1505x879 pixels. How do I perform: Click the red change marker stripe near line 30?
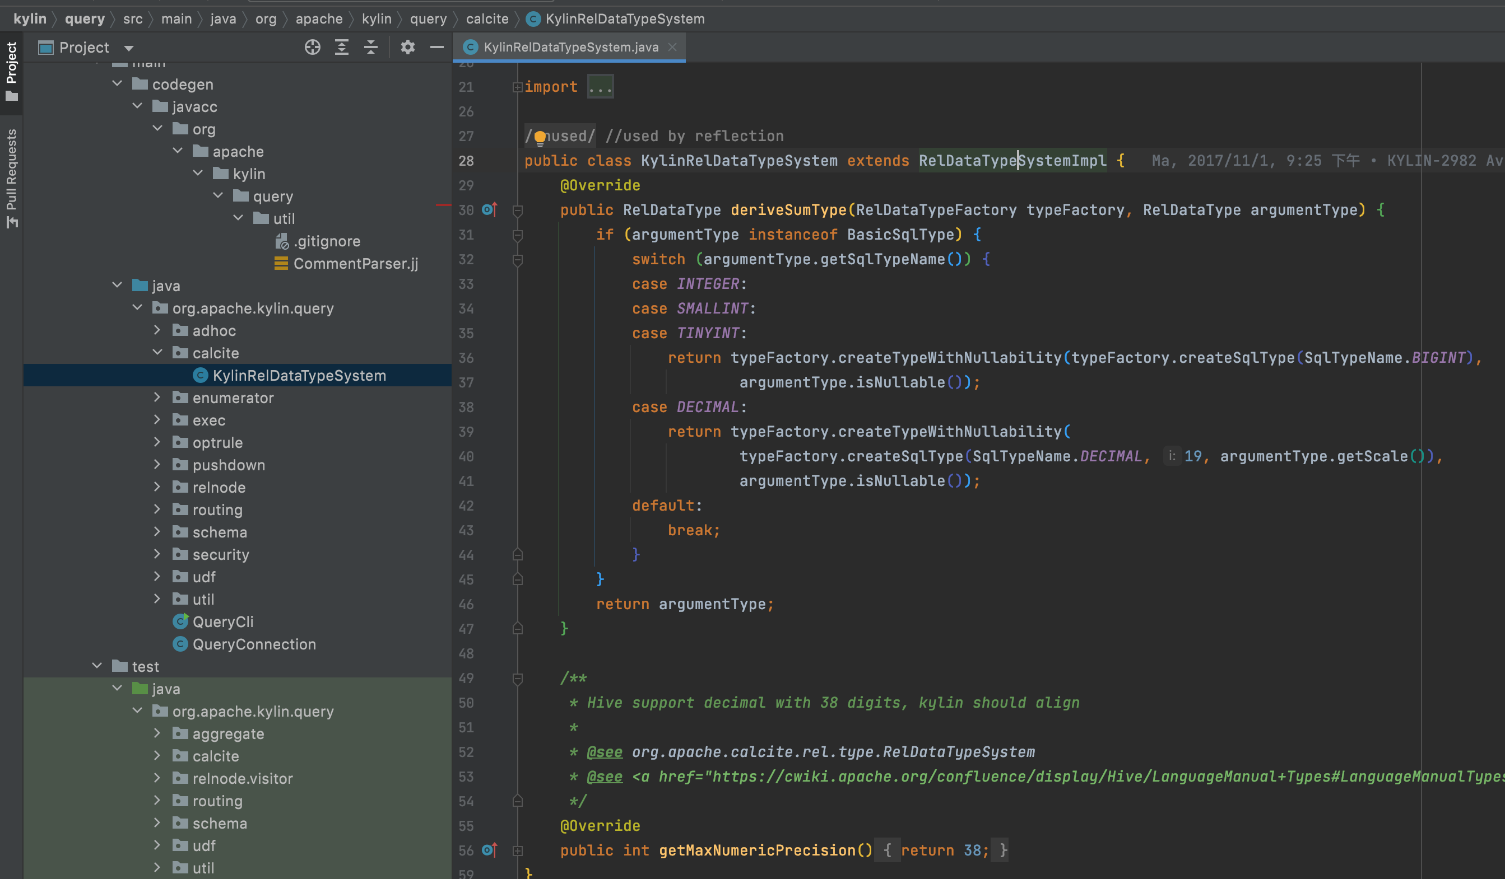pos(443,205)
